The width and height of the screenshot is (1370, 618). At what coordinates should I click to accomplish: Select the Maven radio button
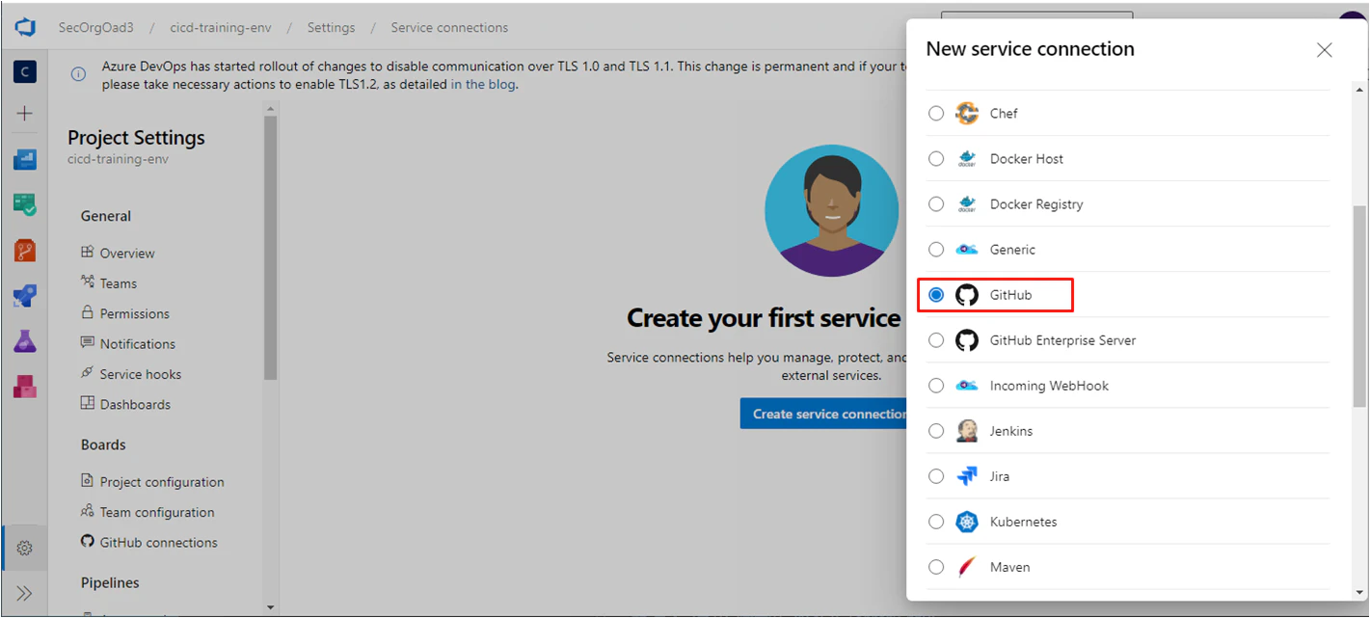[x=936, y=567]
